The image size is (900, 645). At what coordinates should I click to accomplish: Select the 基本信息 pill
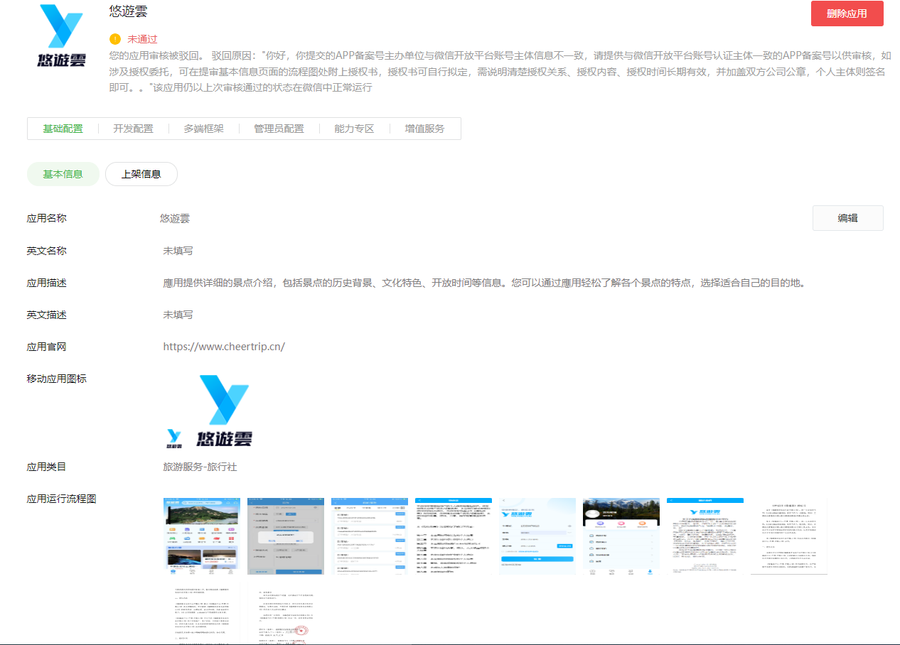pos(63,174)
